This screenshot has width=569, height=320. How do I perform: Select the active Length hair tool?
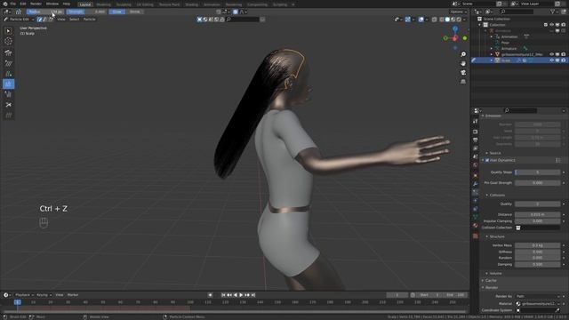pos(8,84)
